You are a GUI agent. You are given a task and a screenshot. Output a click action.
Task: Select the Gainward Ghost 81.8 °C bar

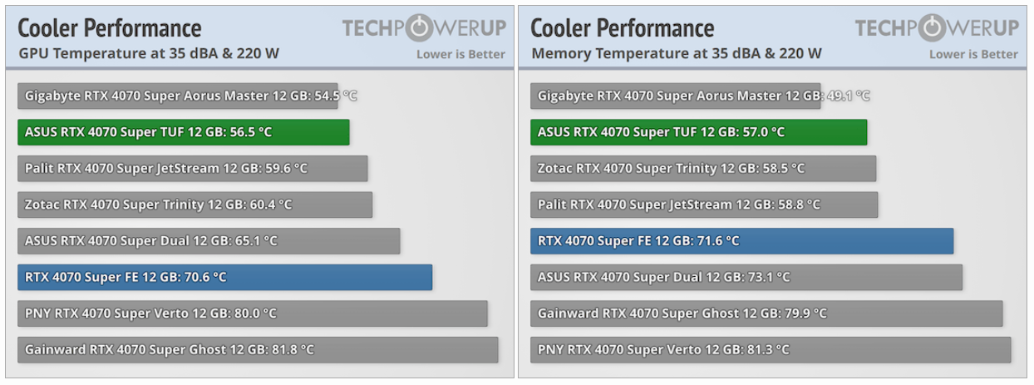(258, 350)
